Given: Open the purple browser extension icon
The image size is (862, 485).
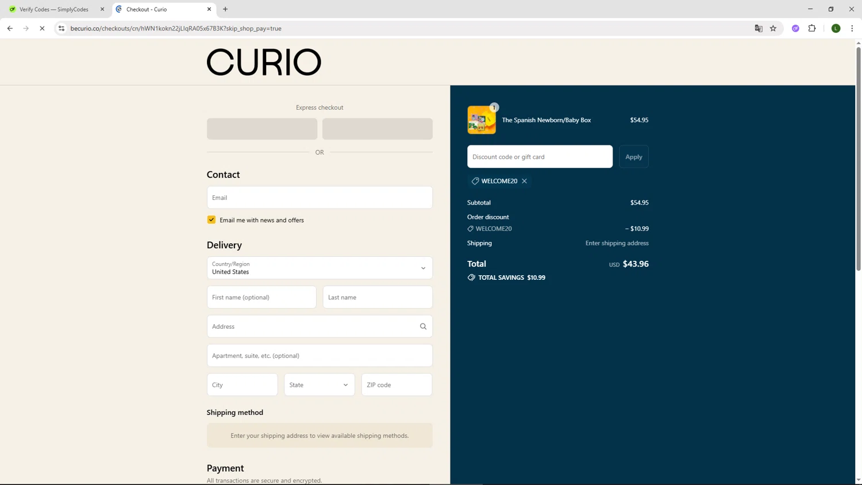Looking at the screenshot, I should pos(795,28).
